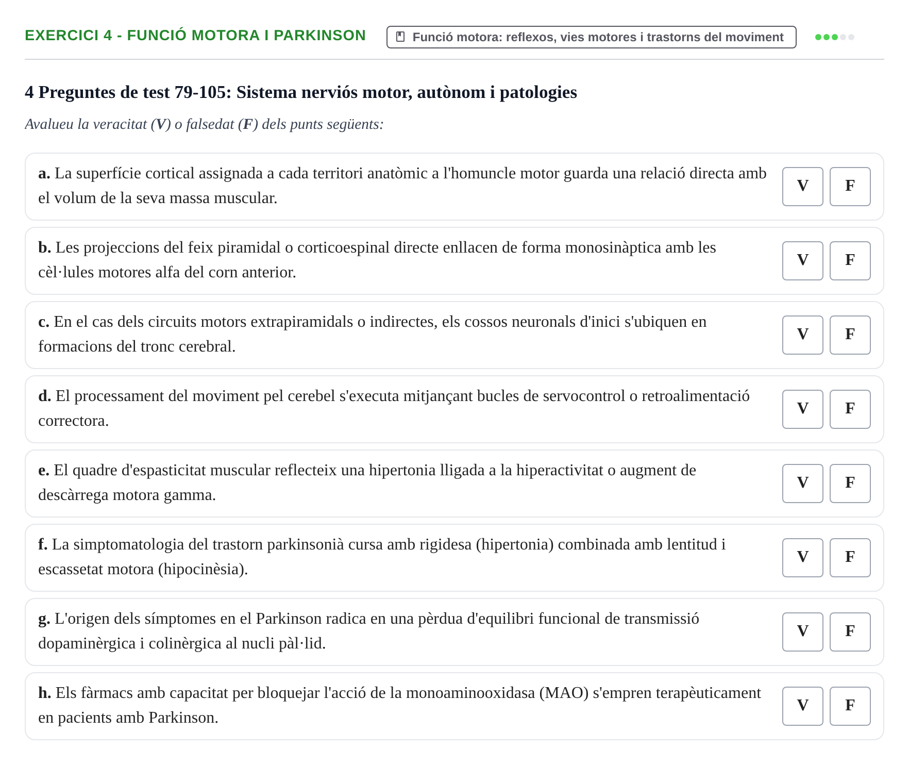Click statement a text about homuncle motor
The height and width of the screenshot is (766, 909).
(x=402, y=186)
